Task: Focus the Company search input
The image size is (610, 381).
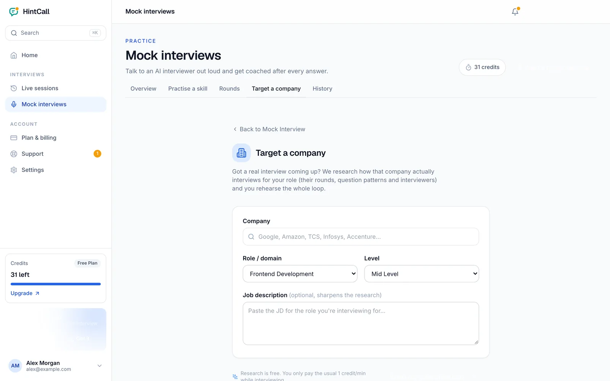Action: point(361,237)
